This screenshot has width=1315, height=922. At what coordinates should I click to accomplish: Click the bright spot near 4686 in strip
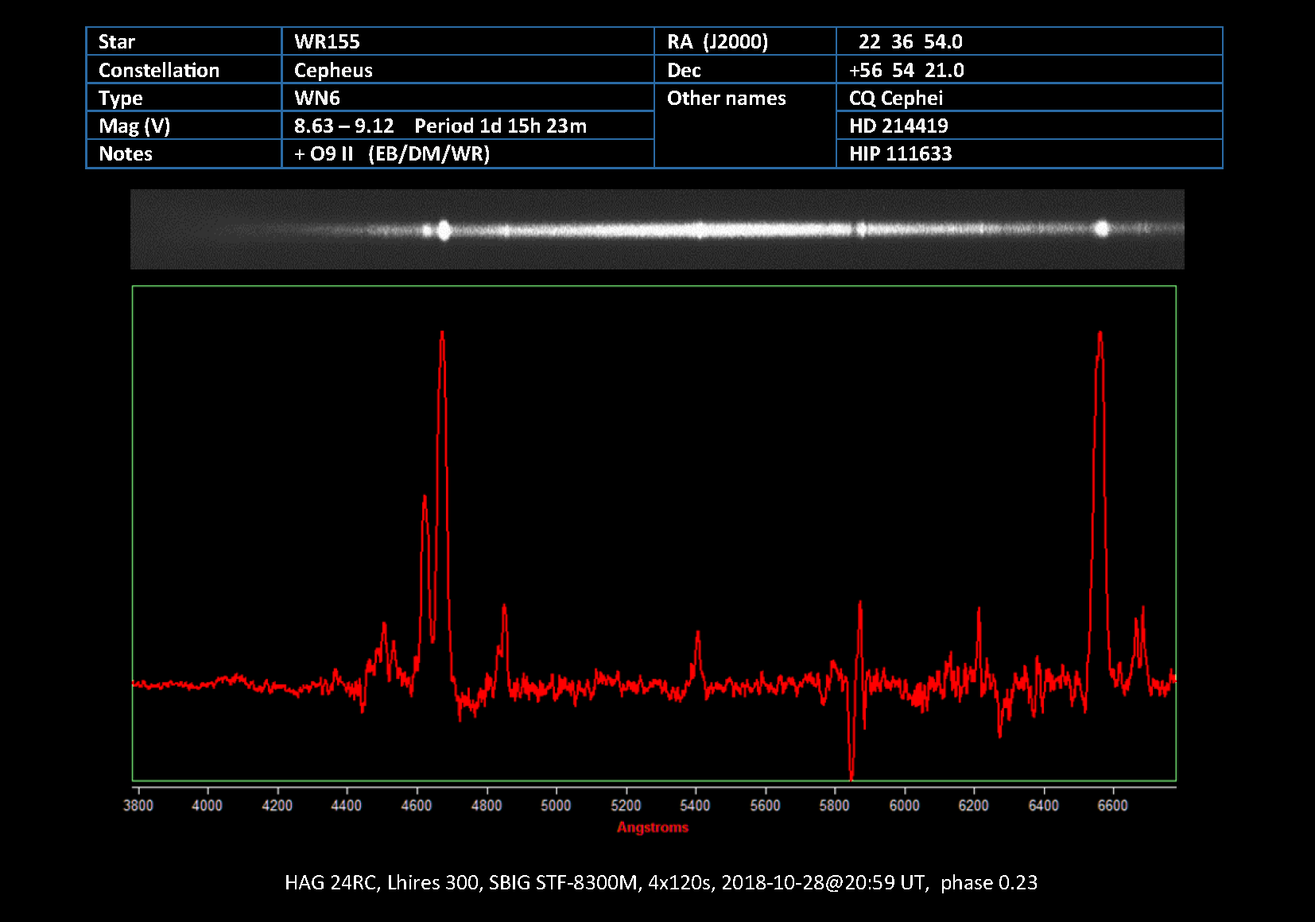point(444,230)
